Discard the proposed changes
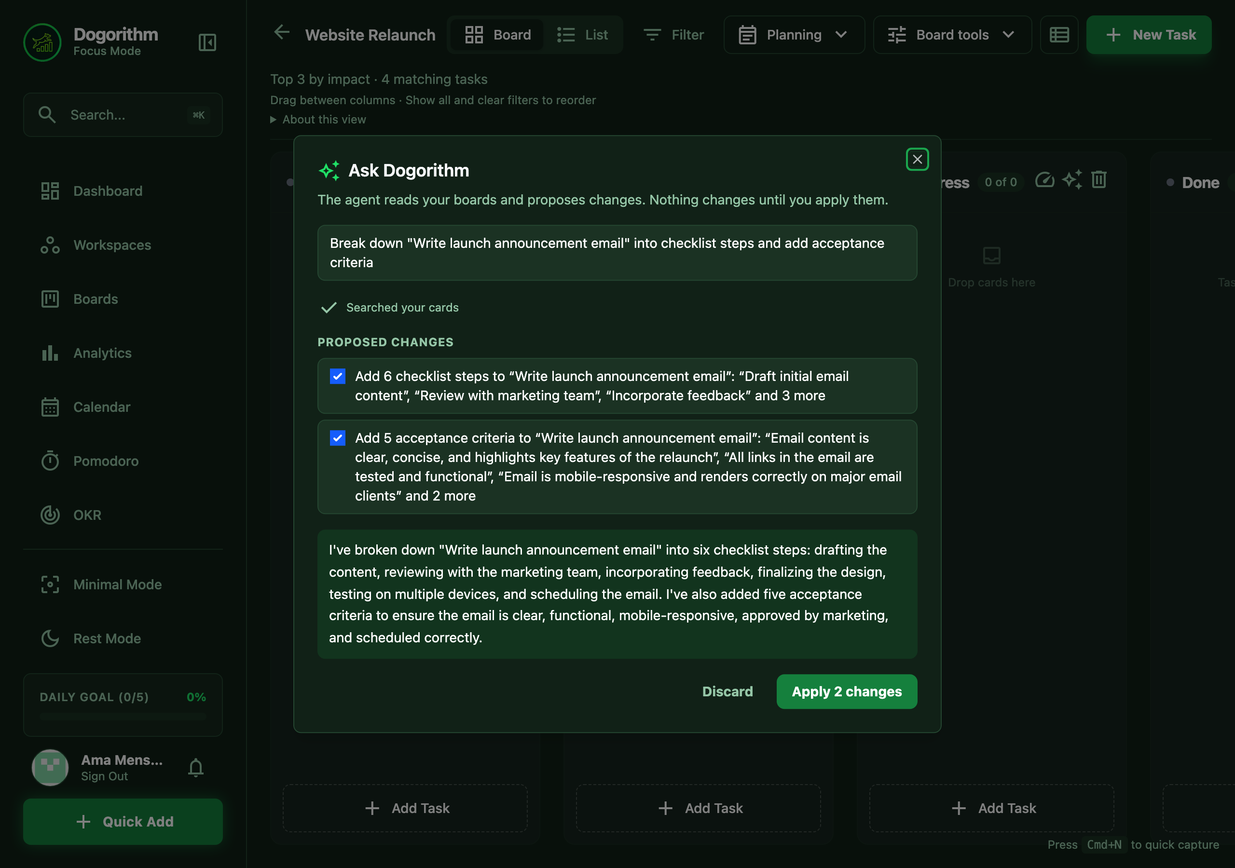Viewport: 1235px width, 868px height. [727, 692]
